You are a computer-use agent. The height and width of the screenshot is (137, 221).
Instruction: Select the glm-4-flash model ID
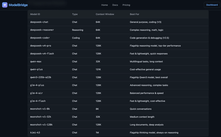click(38, 101)
